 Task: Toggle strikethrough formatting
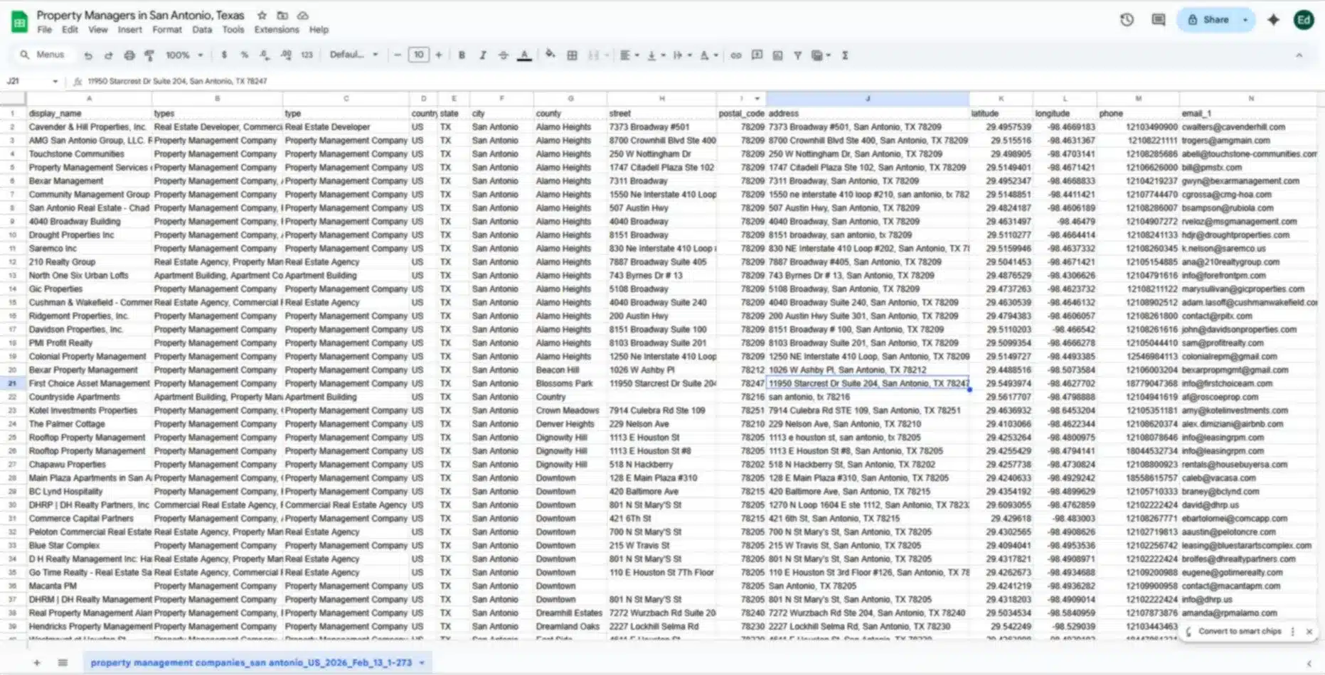click(x=503, y=55)
